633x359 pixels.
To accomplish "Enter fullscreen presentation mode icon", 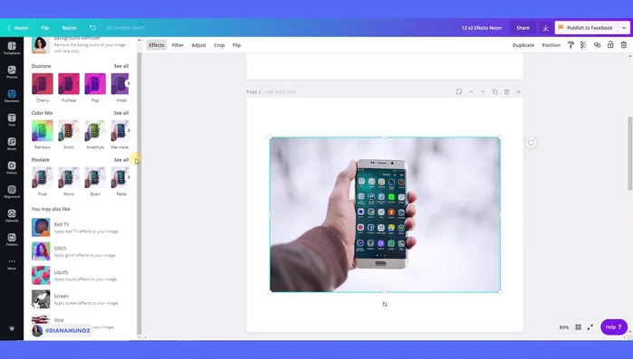I will pos(590,327).
